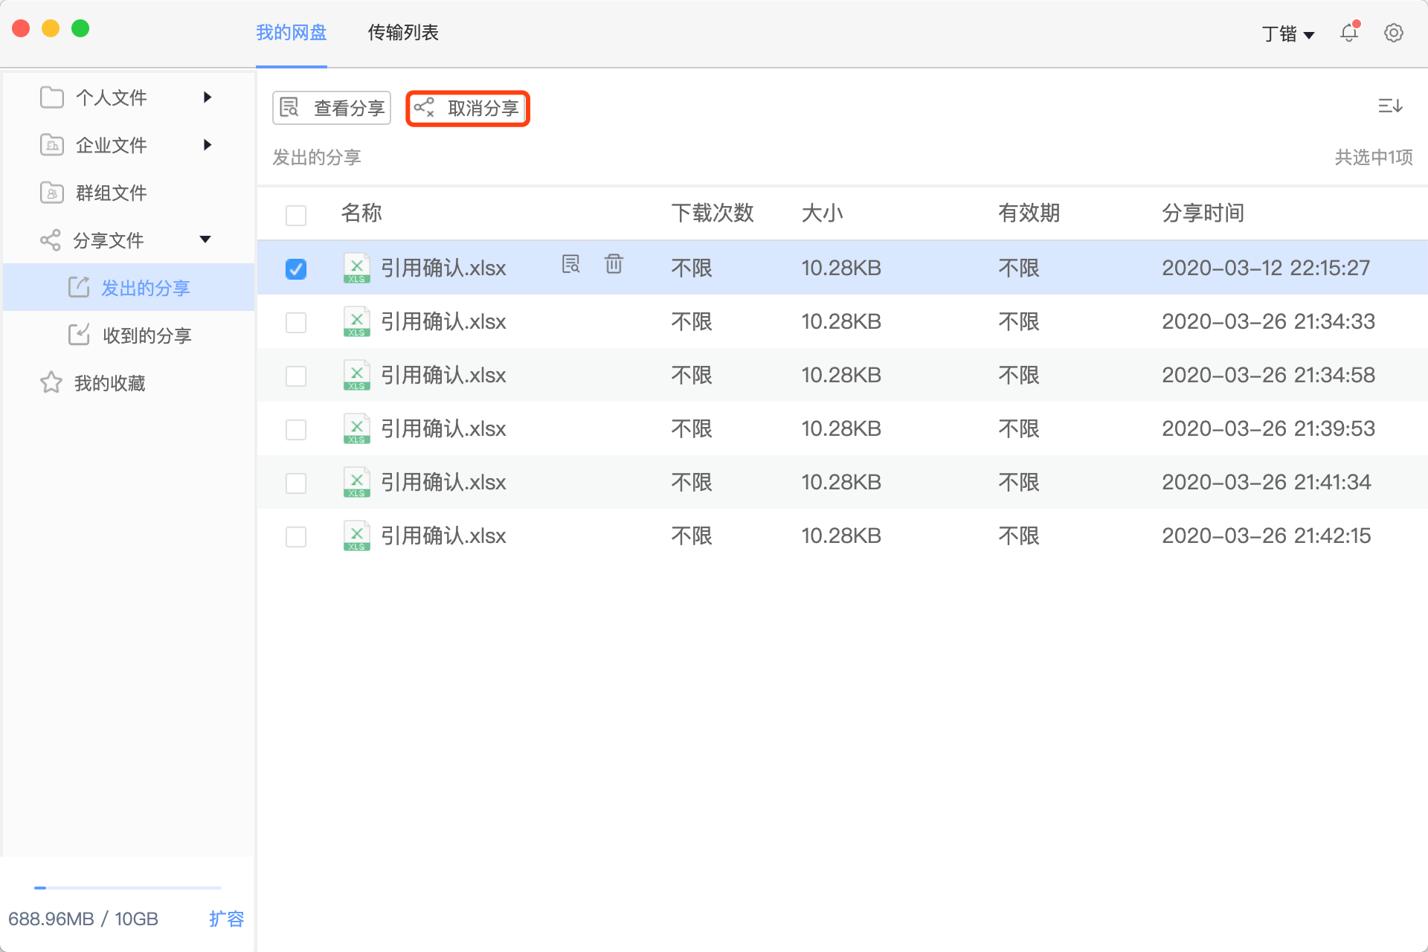The width and height of the screenshot is (1428, 952).
Task: Click the 个人文件 folder icon
Action: click(51, 97)
